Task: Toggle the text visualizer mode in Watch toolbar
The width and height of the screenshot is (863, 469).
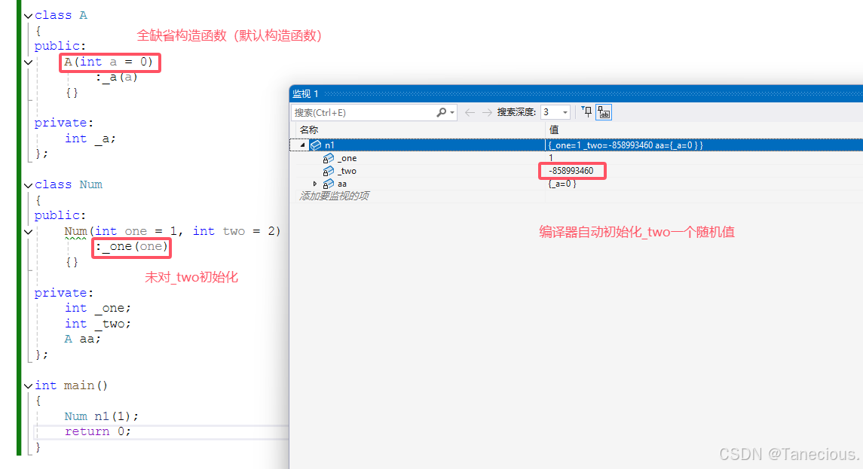Action: tap(603, 113)
